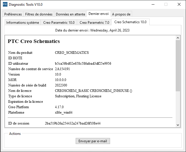Click the Plateforme label
The image size is (186, 152).
[16, 112]
